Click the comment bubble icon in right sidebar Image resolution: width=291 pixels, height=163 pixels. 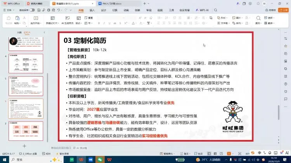tap(286, 99)
